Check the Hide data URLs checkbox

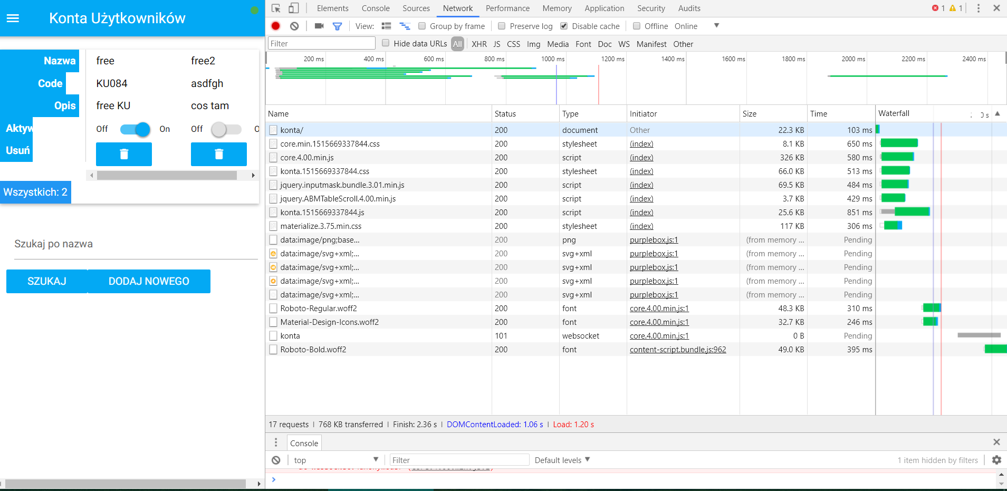coord(386,43)
